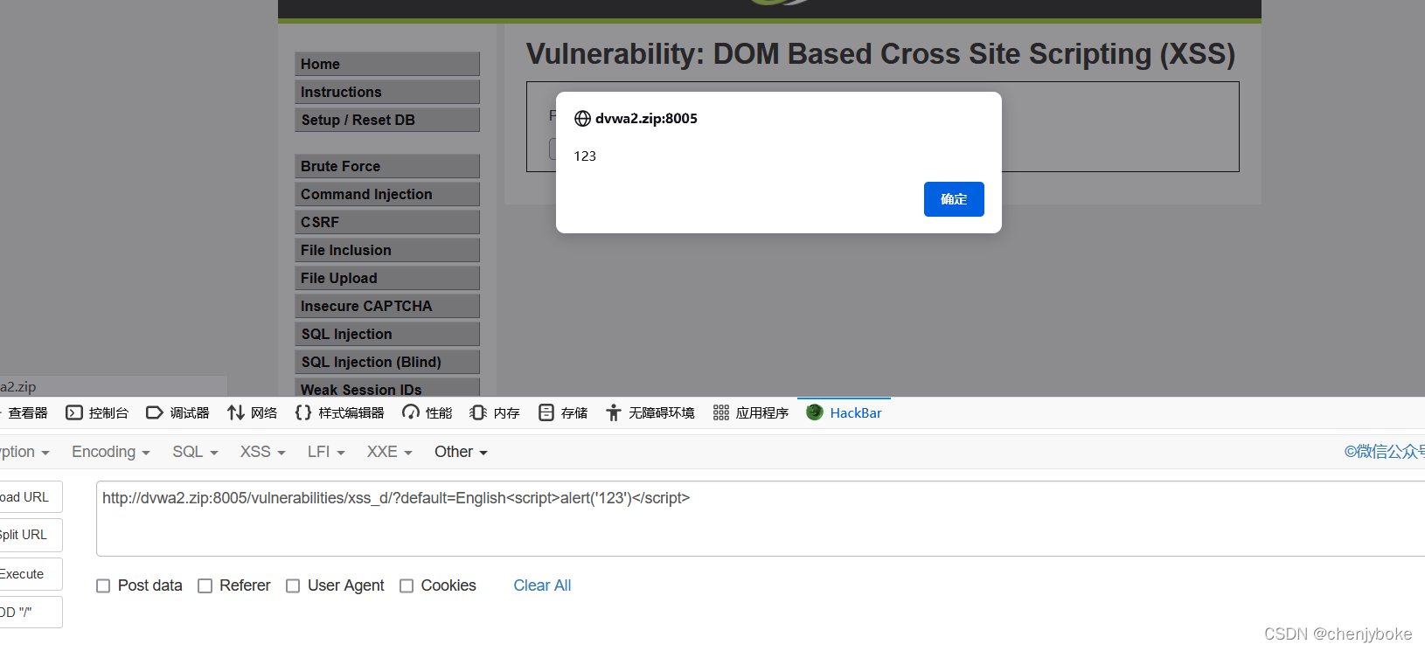Navigate to File Upload
Screen dimensions: 1425x651
(x=387, y=278)
